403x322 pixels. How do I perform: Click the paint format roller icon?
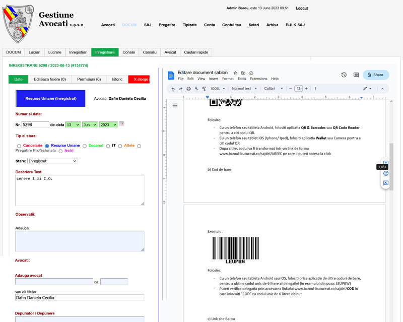pos(205,89)
